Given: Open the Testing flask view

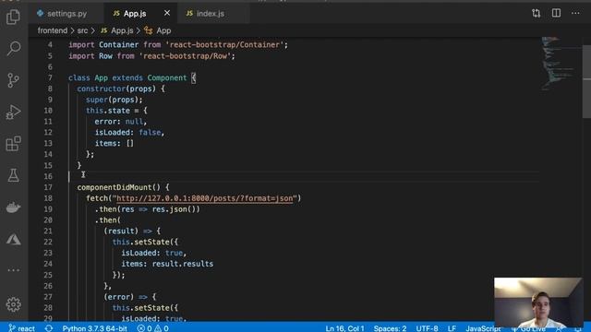Looking at the screenshot, I should 14,175.
